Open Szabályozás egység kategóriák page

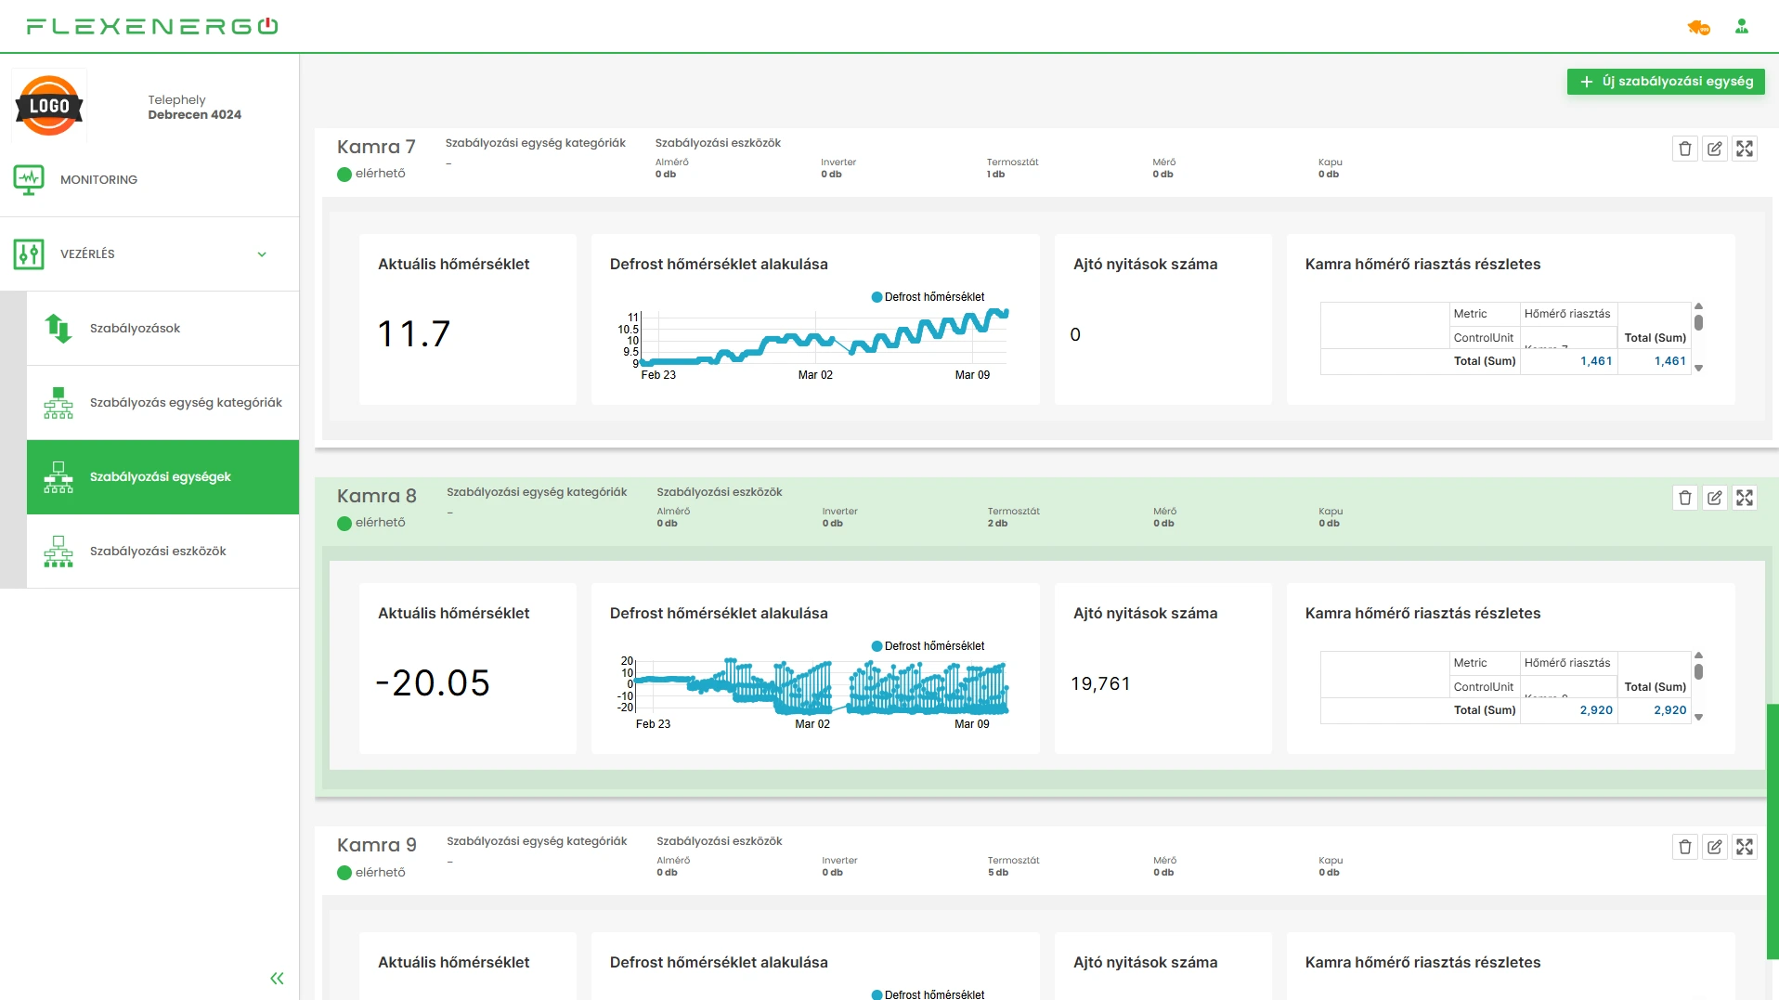tap(186, 403)
